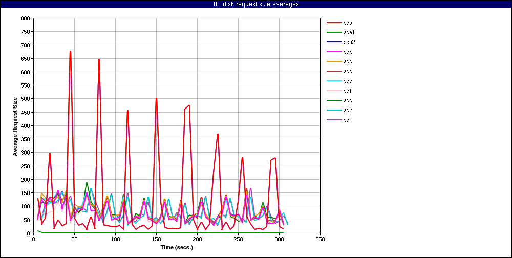The width and height of the screenshot is (512, 258).
Task: Click the pink sdf legend line swatch
Action: click(334, 91)
